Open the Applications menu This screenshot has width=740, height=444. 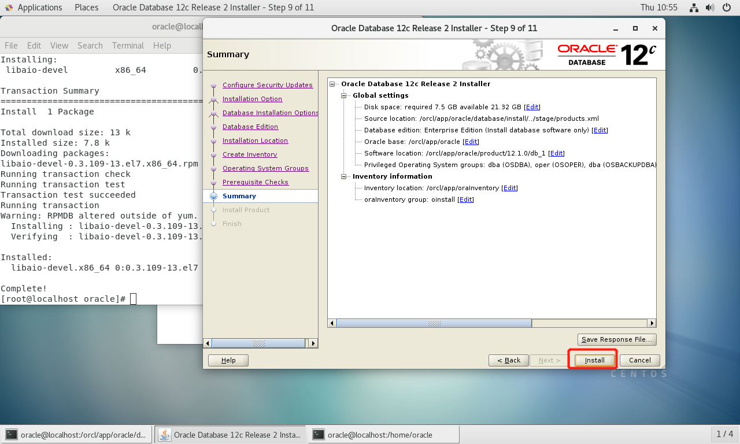pyautogui.click(x=40, y=8)
